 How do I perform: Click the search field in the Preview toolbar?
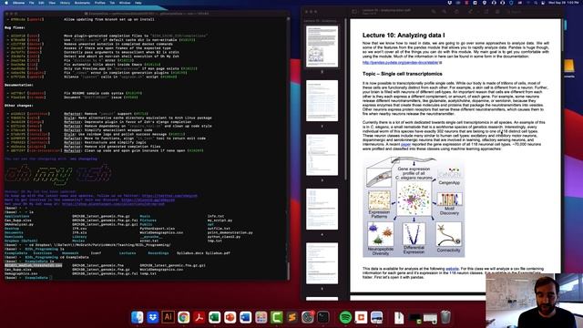coord(528,12)
